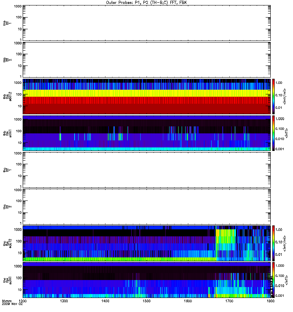Image resolution: width=293 pixels, height=312 pixels.
Task: Click the '10' tick label of the thc scm1 panel
Action: click(x=20, y=290)
